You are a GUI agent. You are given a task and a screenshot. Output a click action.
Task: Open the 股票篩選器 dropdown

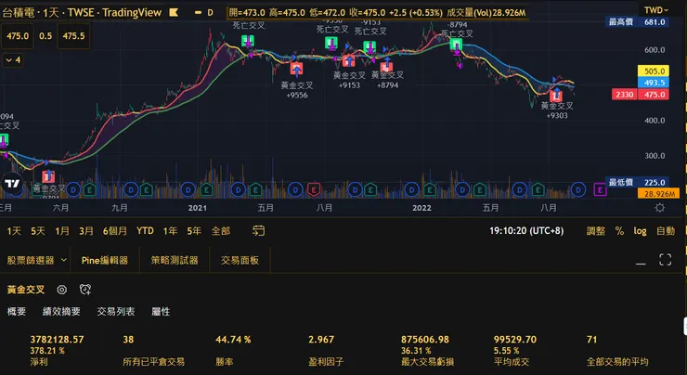37,260
